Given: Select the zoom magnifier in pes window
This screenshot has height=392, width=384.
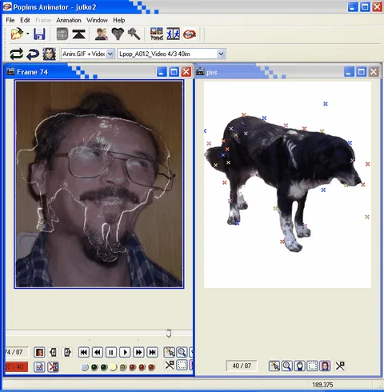Looking at the screenshot, I should click(x=287, y=366).
